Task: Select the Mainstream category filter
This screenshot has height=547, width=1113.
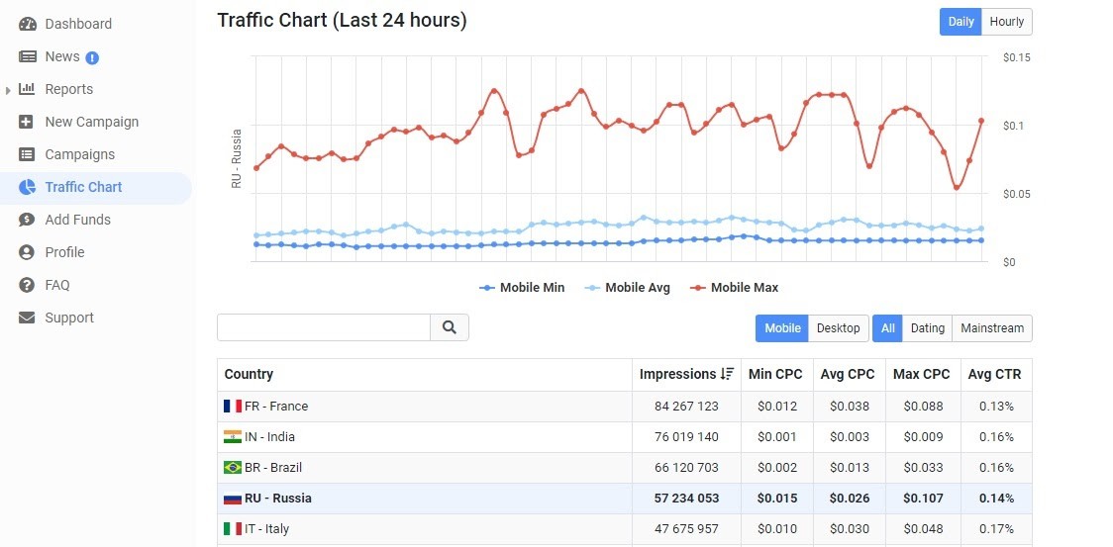Action: tap(992, 328)
